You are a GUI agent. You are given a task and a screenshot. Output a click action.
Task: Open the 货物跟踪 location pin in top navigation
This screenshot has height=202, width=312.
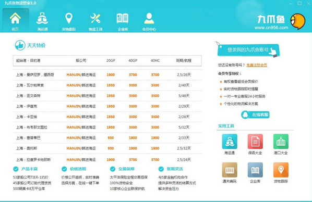click(69, 18)
